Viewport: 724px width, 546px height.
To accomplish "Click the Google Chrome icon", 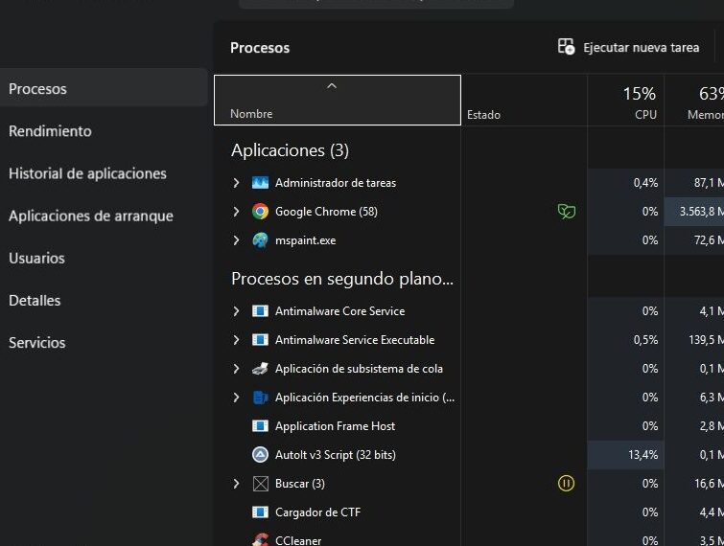I will (260, 212).
